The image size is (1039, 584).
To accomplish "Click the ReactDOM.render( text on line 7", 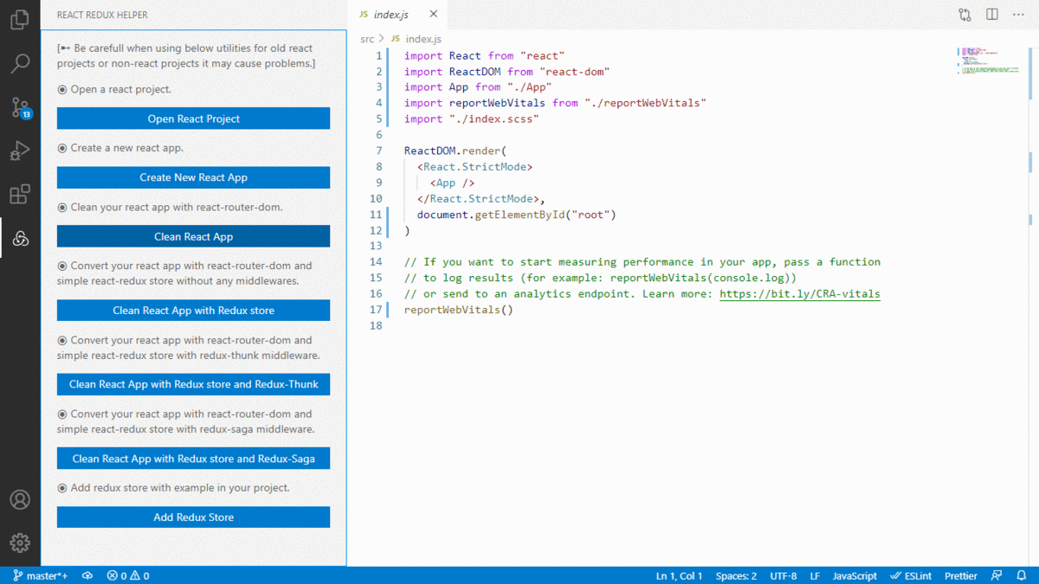I will tap(455, 151).
